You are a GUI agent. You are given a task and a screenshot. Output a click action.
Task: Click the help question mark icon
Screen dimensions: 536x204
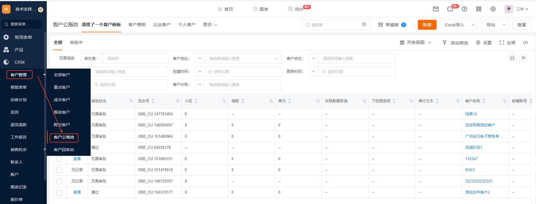click(x=464, y=9)
